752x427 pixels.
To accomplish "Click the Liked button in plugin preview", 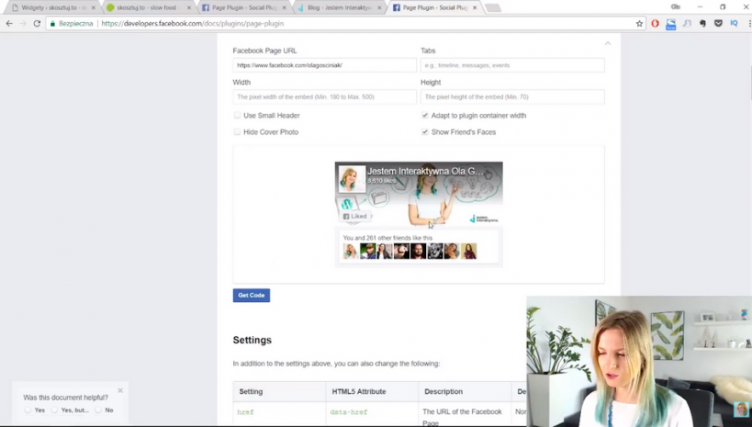I will pyautogui.click(x=355, y=217).
